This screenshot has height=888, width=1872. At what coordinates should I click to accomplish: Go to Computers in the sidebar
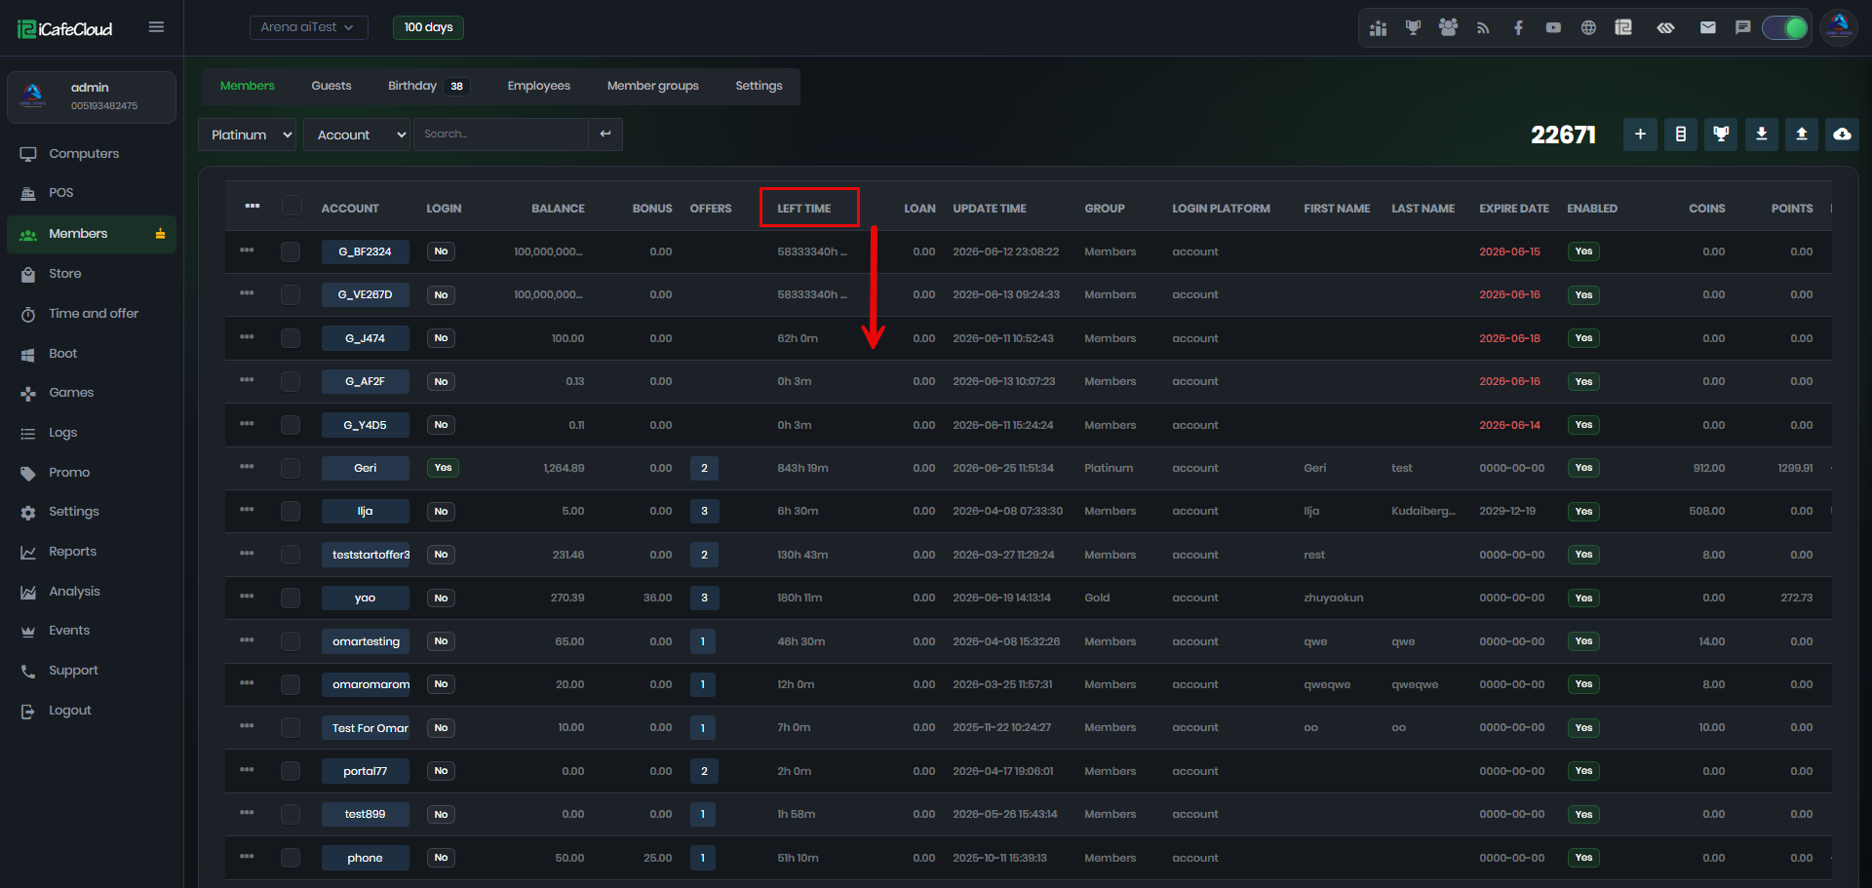(x=92, y=154)
